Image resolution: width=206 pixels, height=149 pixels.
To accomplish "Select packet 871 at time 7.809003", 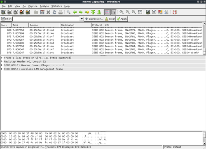I will pyautogui.click(x=101, y=37).
